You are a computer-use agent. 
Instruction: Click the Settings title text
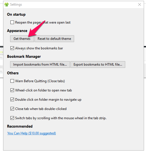click(16, 4)
